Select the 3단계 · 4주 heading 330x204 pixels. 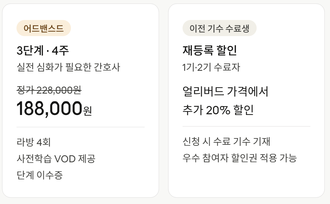click(x=43, y=51)
